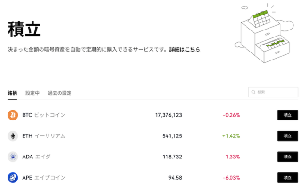
Task: Click the ETH イーサリアム name label
Action: click(x=44, y=136)
